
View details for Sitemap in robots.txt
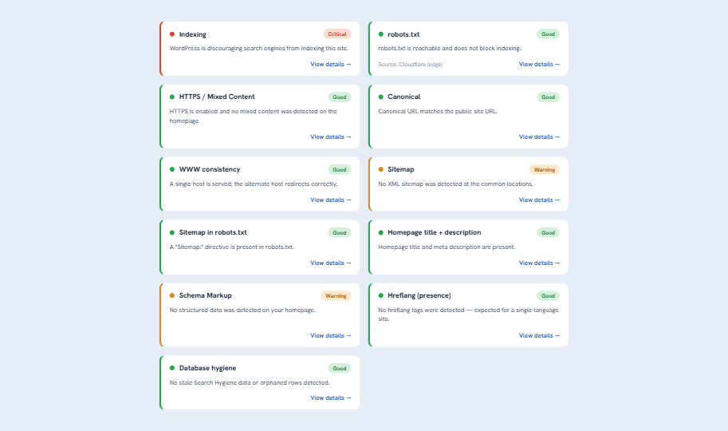(x=331, y=263)
